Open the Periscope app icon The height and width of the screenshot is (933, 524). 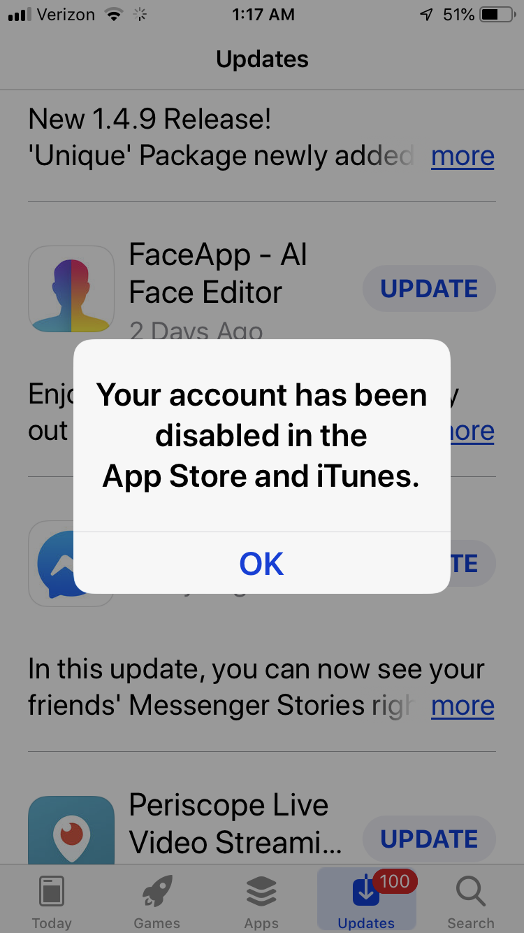[71, 831]
